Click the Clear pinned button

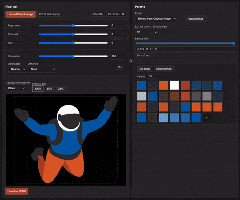tap(164, 69)
